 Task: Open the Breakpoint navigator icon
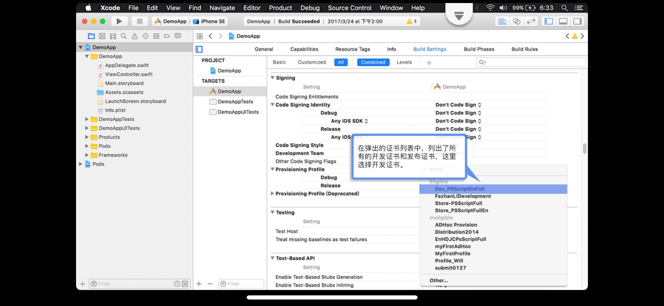click(x=167, y=36)
